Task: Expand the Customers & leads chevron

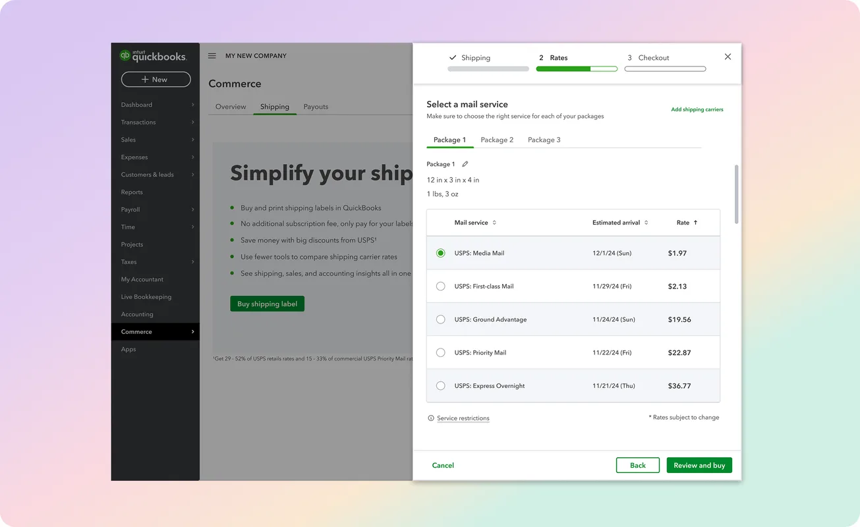Action: point(192,175)
